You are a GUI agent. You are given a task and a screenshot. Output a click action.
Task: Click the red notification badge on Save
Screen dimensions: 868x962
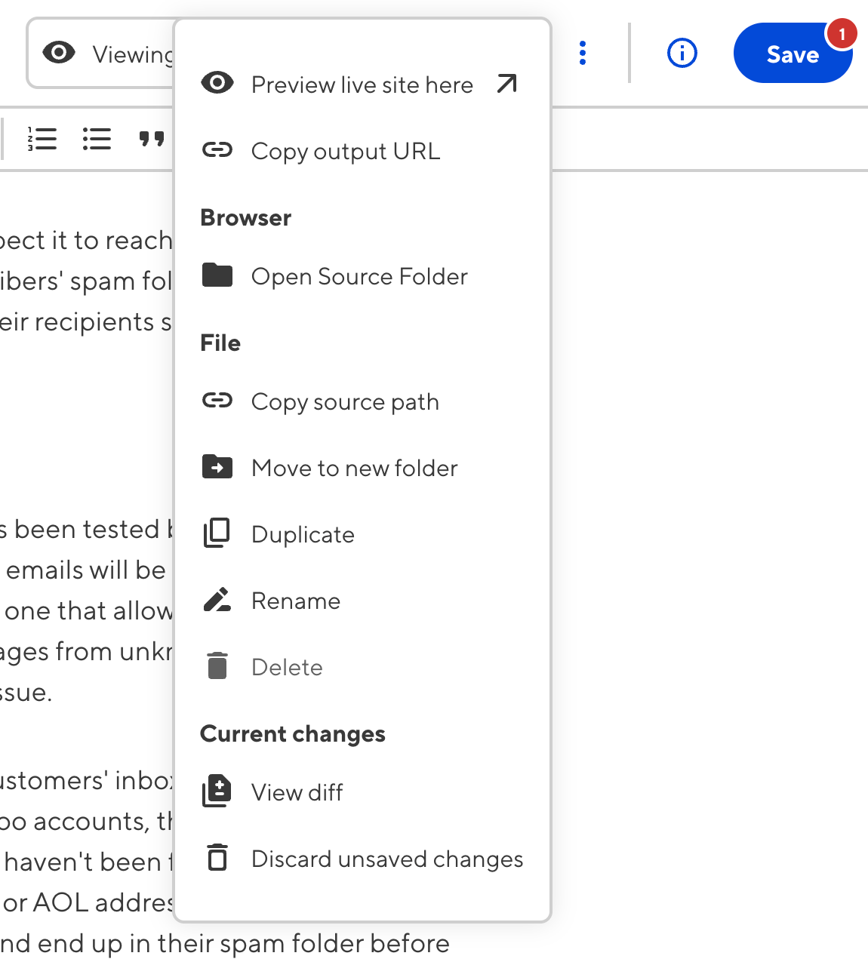pyautogui.click(x=841, y=35)
